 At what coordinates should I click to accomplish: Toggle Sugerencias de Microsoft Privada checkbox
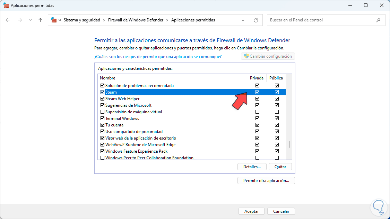[x=258, y=105]
